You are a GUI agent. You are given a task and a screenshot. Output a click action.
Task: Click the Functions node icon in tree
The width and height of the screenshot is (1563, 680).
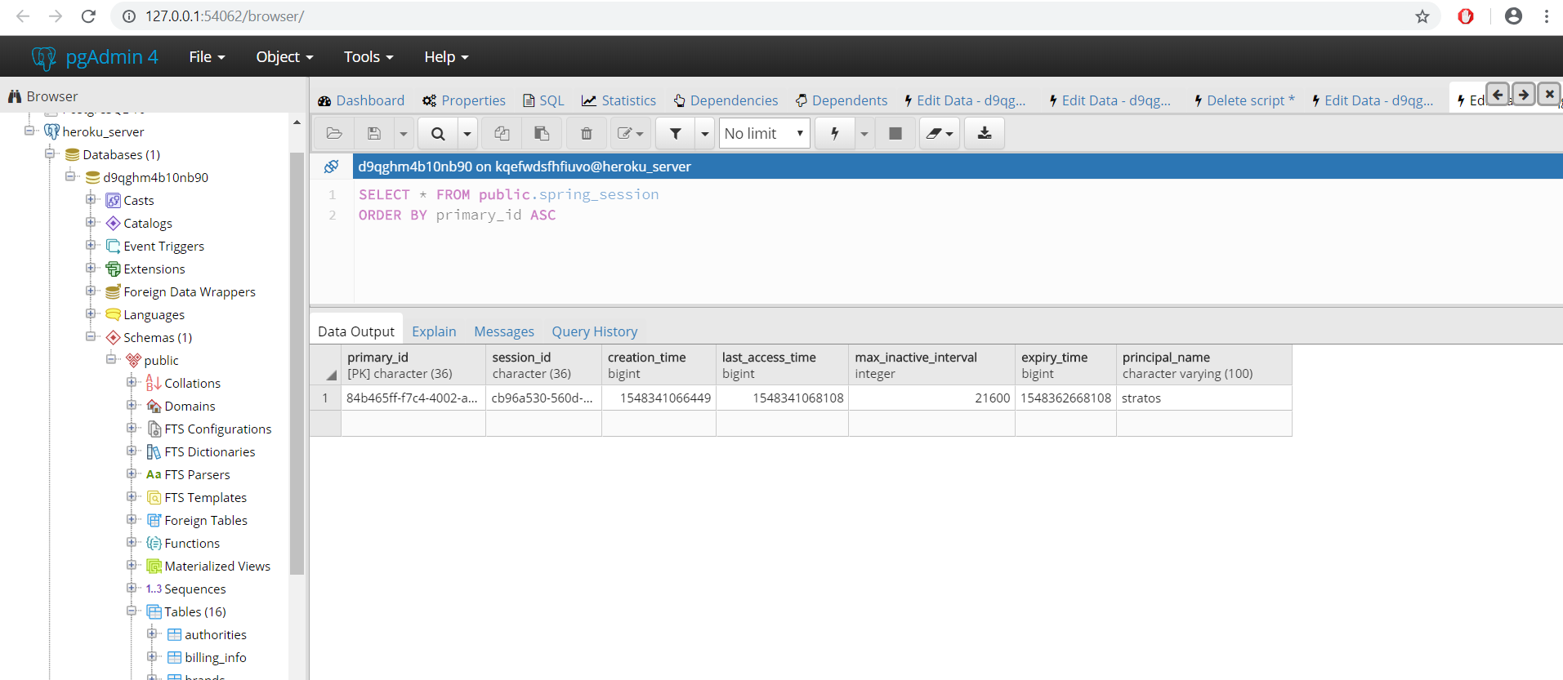coord(154,544)
